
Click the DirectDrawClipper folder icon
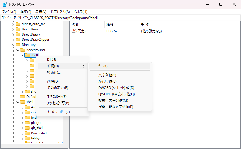click(x=18, y=40)
